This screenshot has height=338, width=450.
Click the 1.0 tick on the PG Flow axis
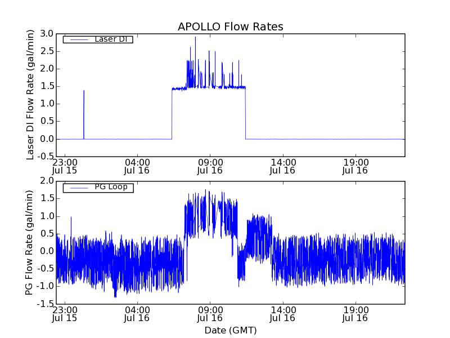[x=47, y=216]
